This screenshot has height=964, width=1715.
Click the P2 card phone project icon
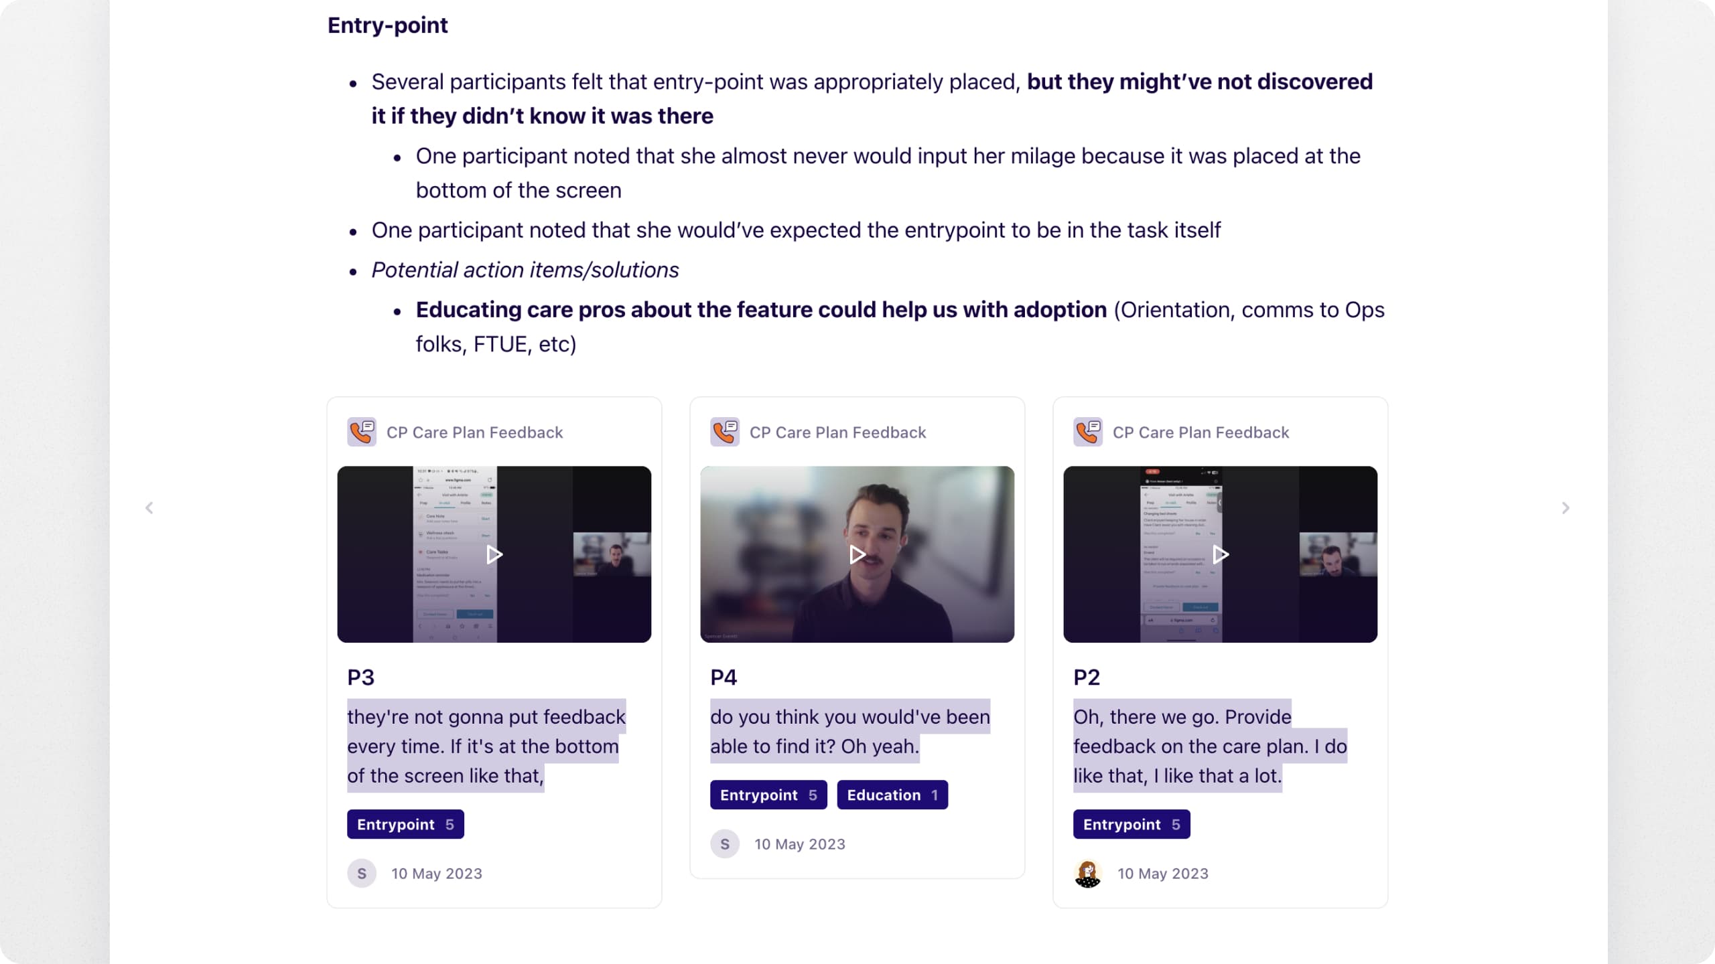click(1088, 432)
